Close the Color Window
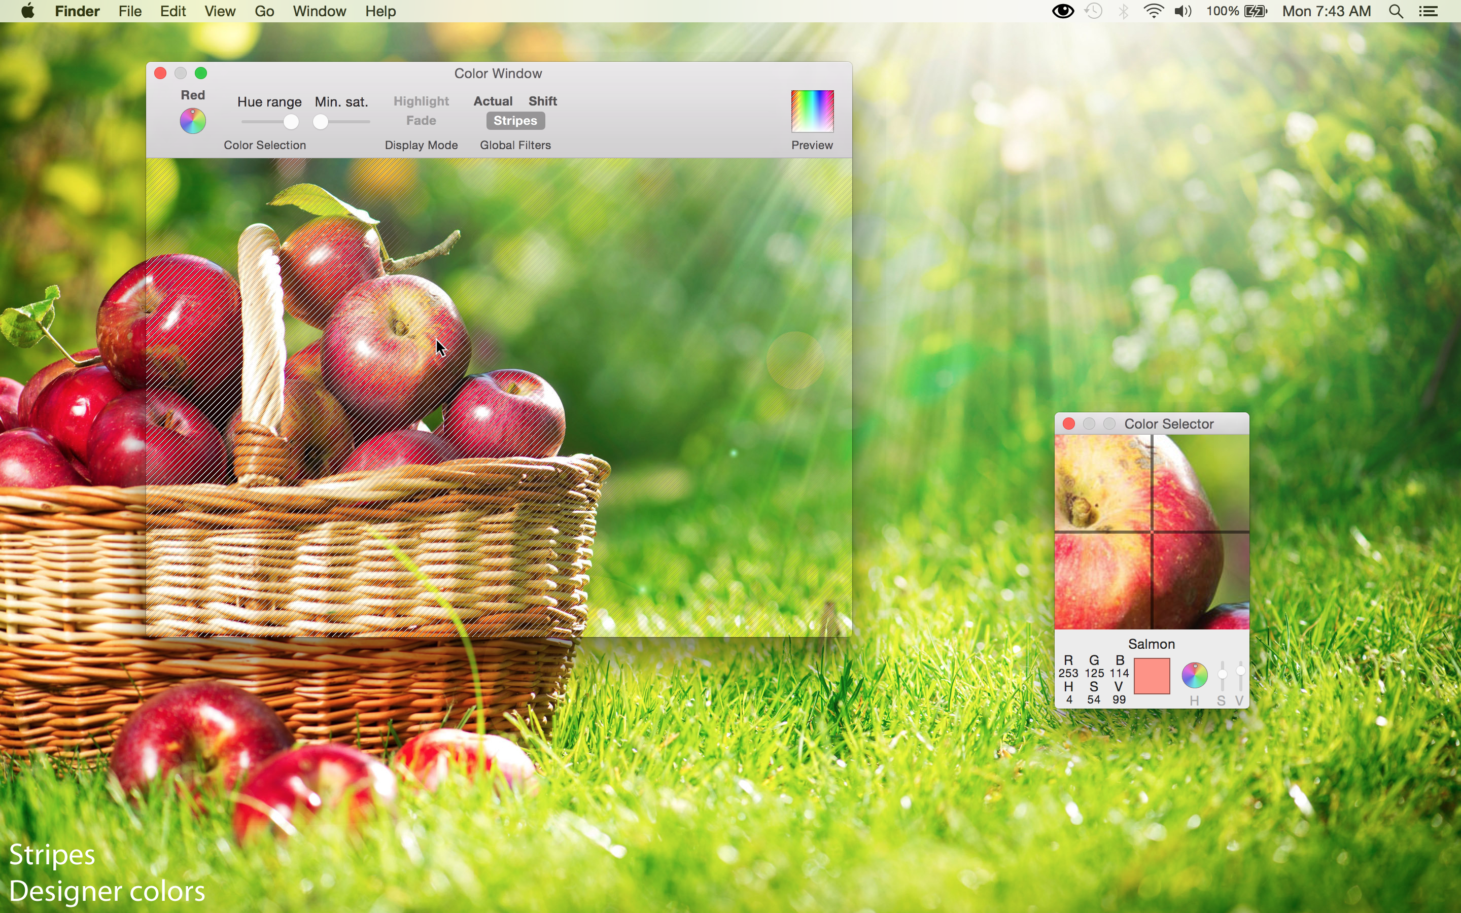 pos(160,73)
